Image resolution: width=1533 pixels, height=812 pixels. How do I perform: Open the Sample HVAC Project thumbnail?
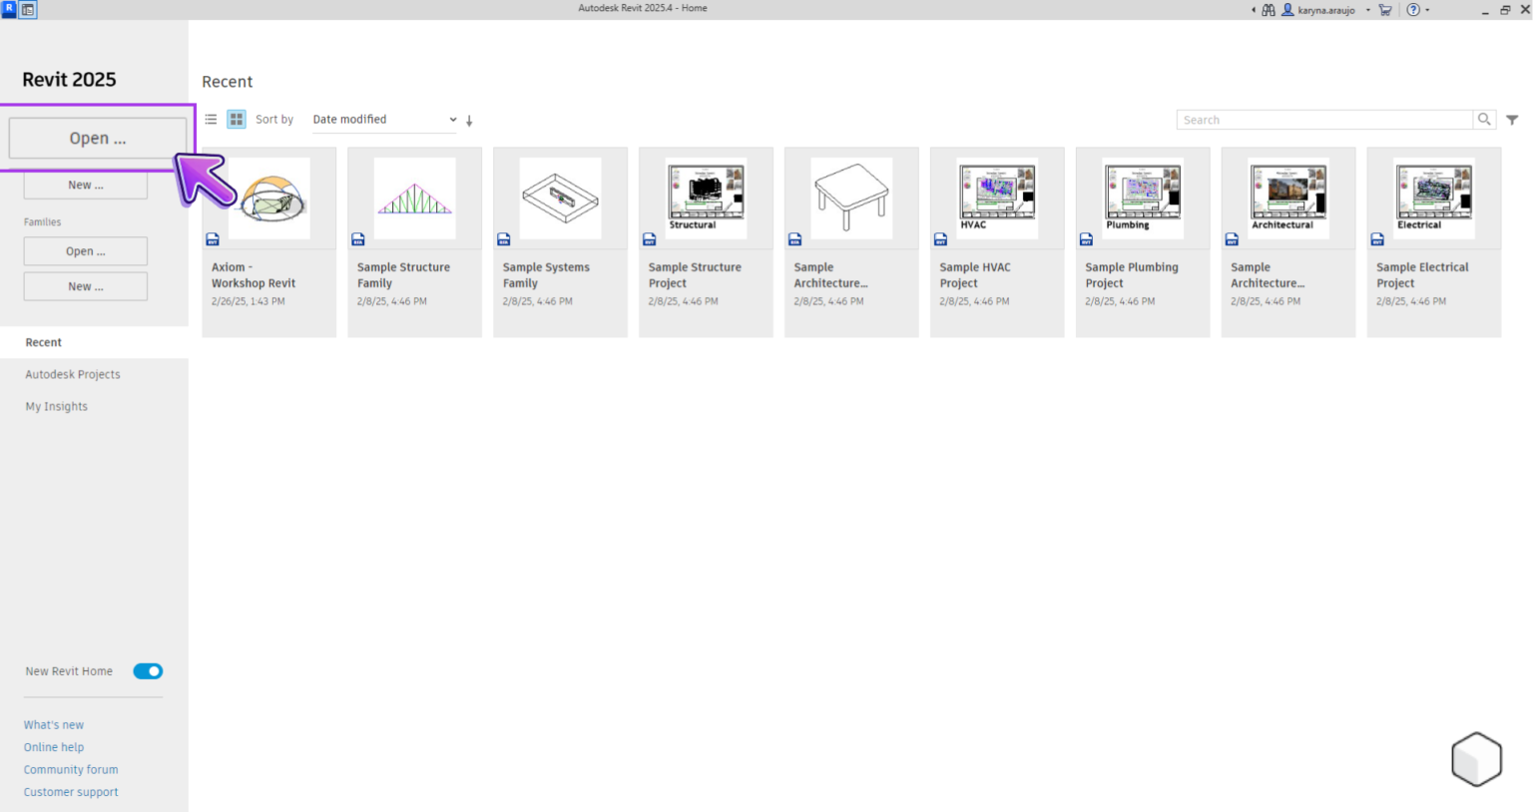(x=996, y=198)
